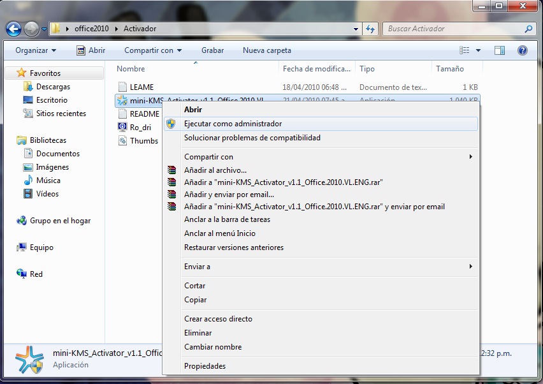Show the preview pane icon
This screenshot has width=543, height=384.
(499, 50)
